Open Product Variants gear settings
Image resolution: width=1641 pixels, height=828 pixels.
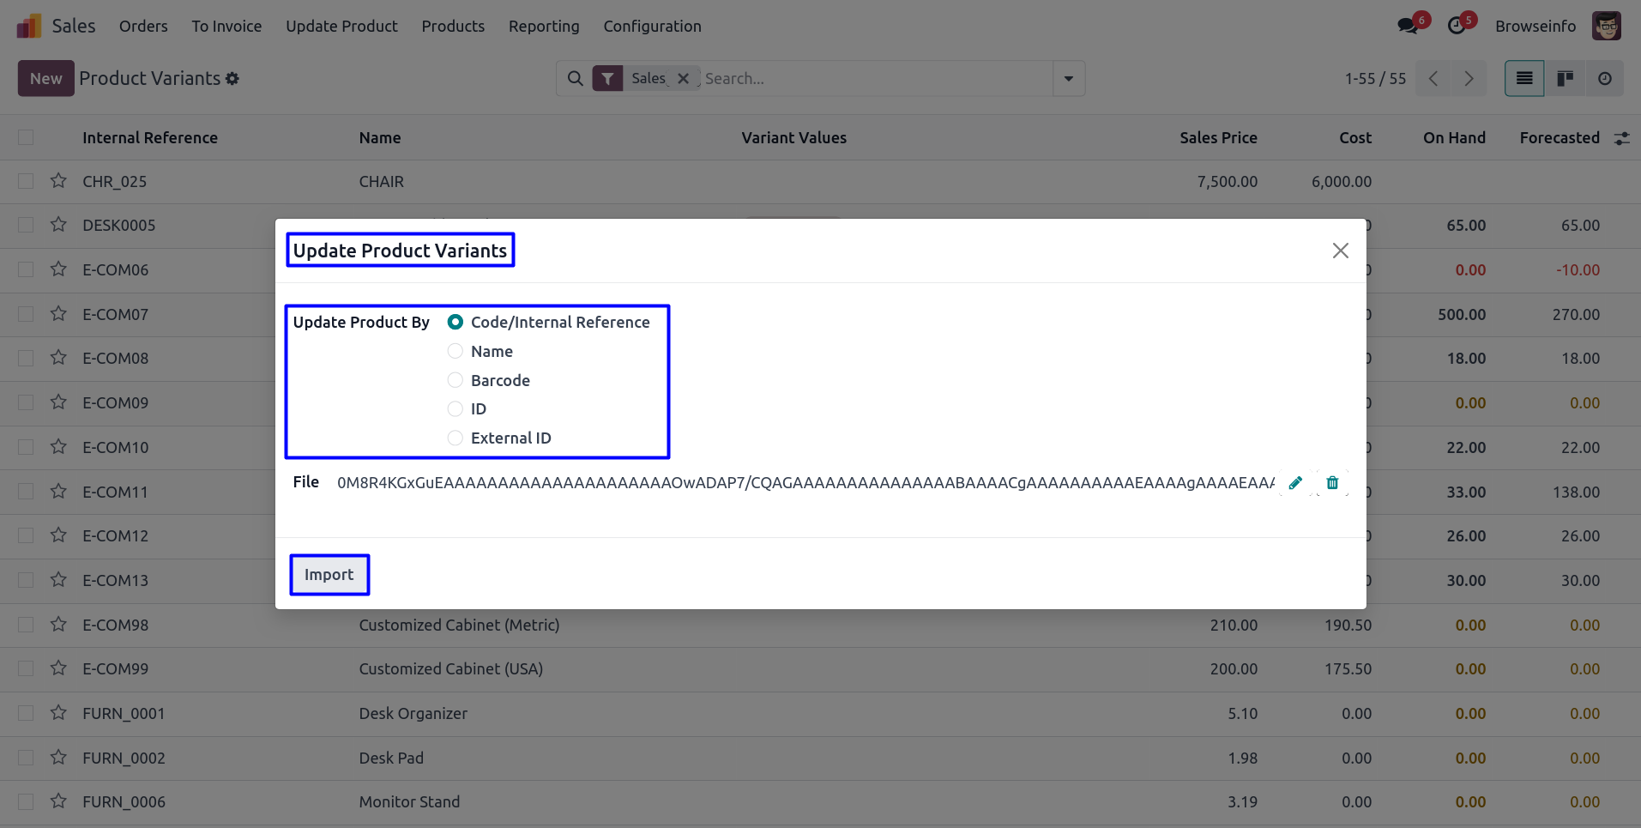[232, 79]
